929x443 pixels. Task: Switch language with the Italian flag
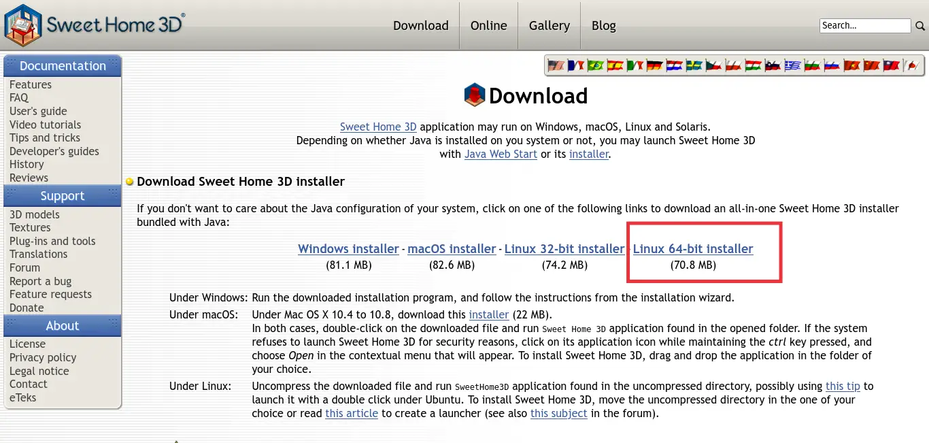(635, 66)
